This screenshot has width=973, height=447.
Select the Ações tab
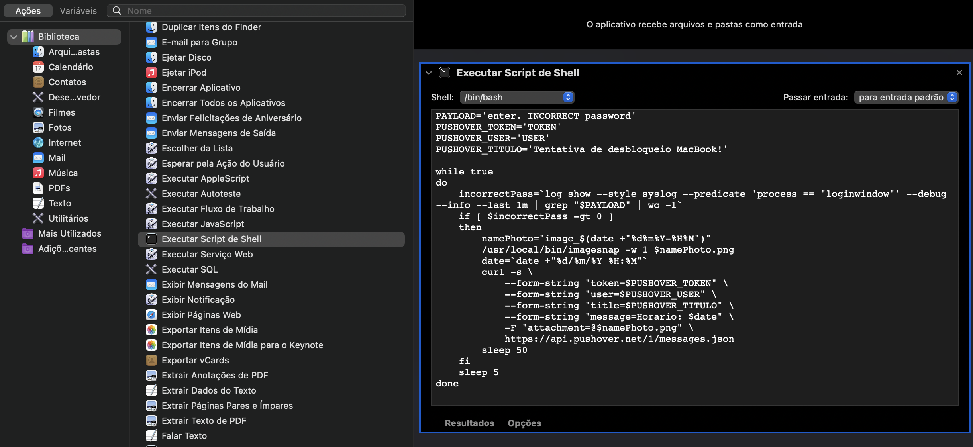(x=28, y=10)
